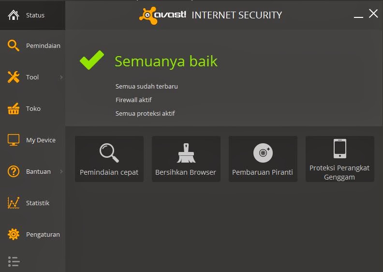
Task: Click the Semua proteksi aktif line
Action: pos(145,113)
